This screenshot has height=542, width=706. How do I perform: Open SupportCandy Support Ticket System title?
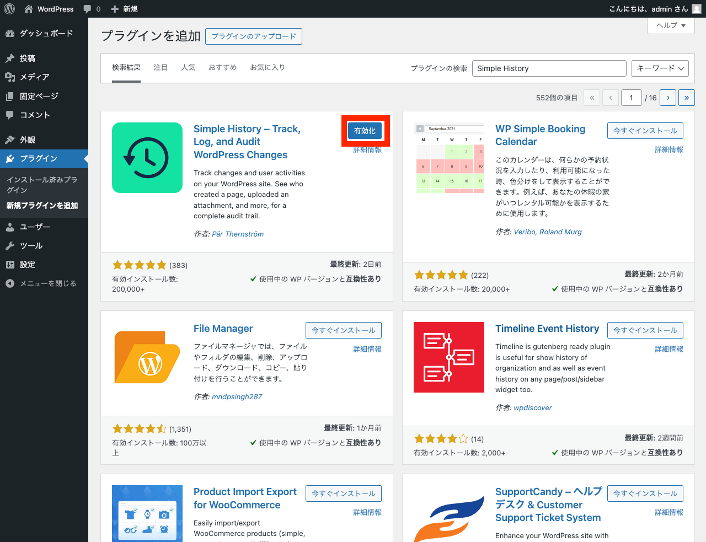pos(548,505)
